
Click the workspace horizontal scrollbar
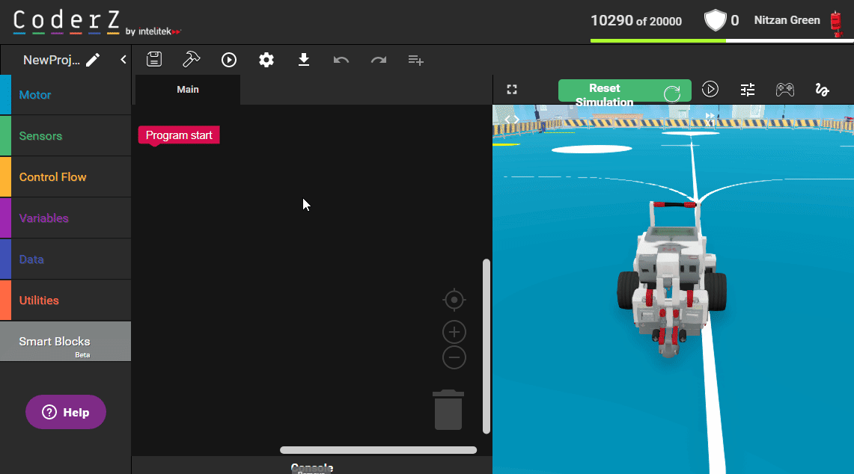(x=378, y=450)
